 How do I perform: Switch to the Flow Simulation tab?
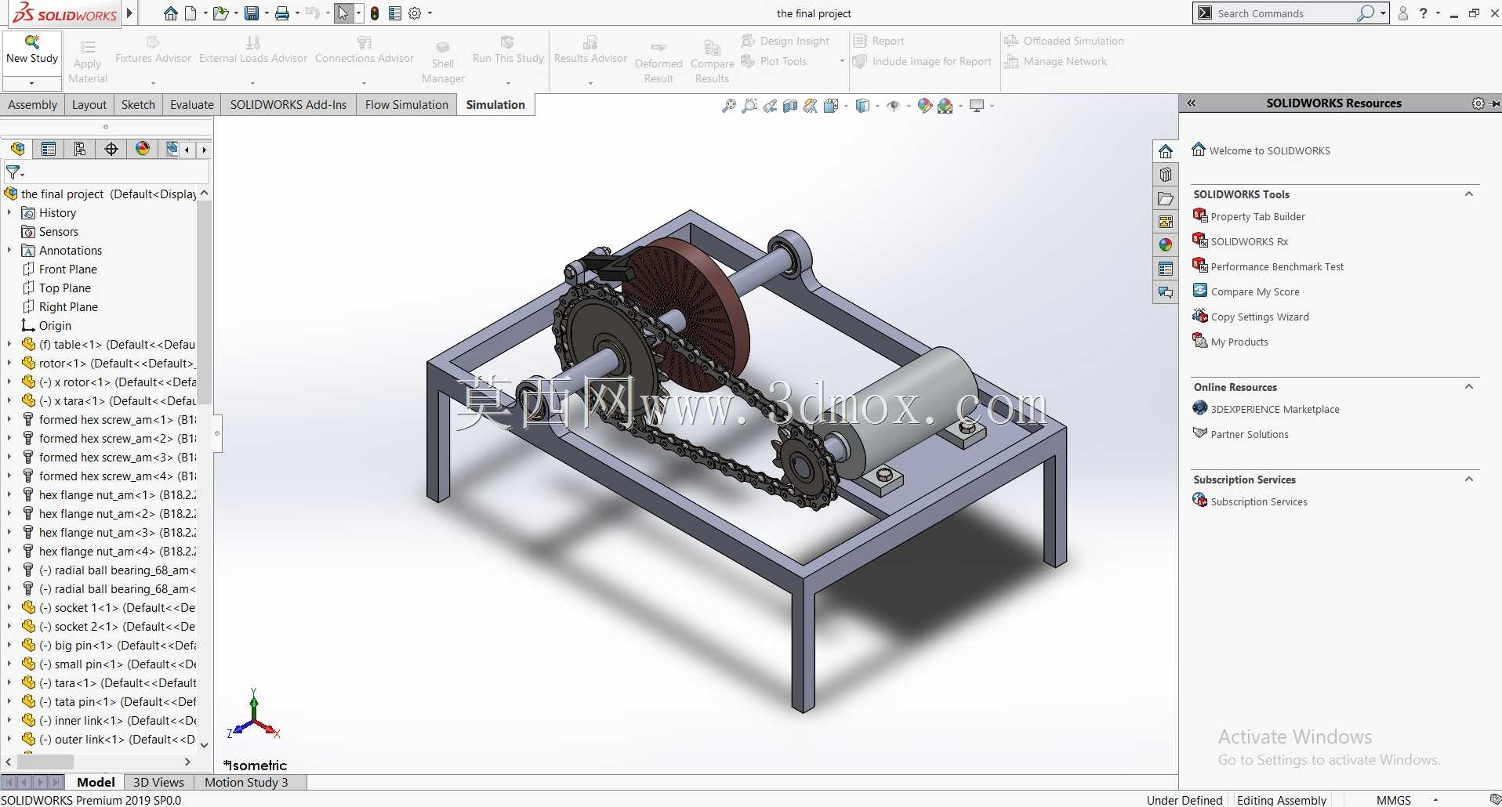pyautogui.click(x=407, y=105)
